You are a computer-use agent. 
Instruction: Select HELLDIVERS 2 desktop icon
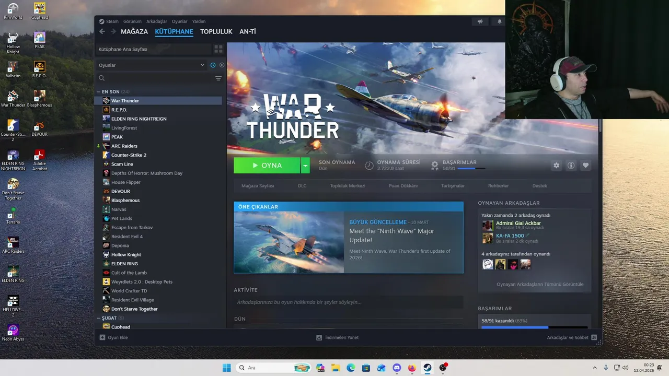(13, 306)
